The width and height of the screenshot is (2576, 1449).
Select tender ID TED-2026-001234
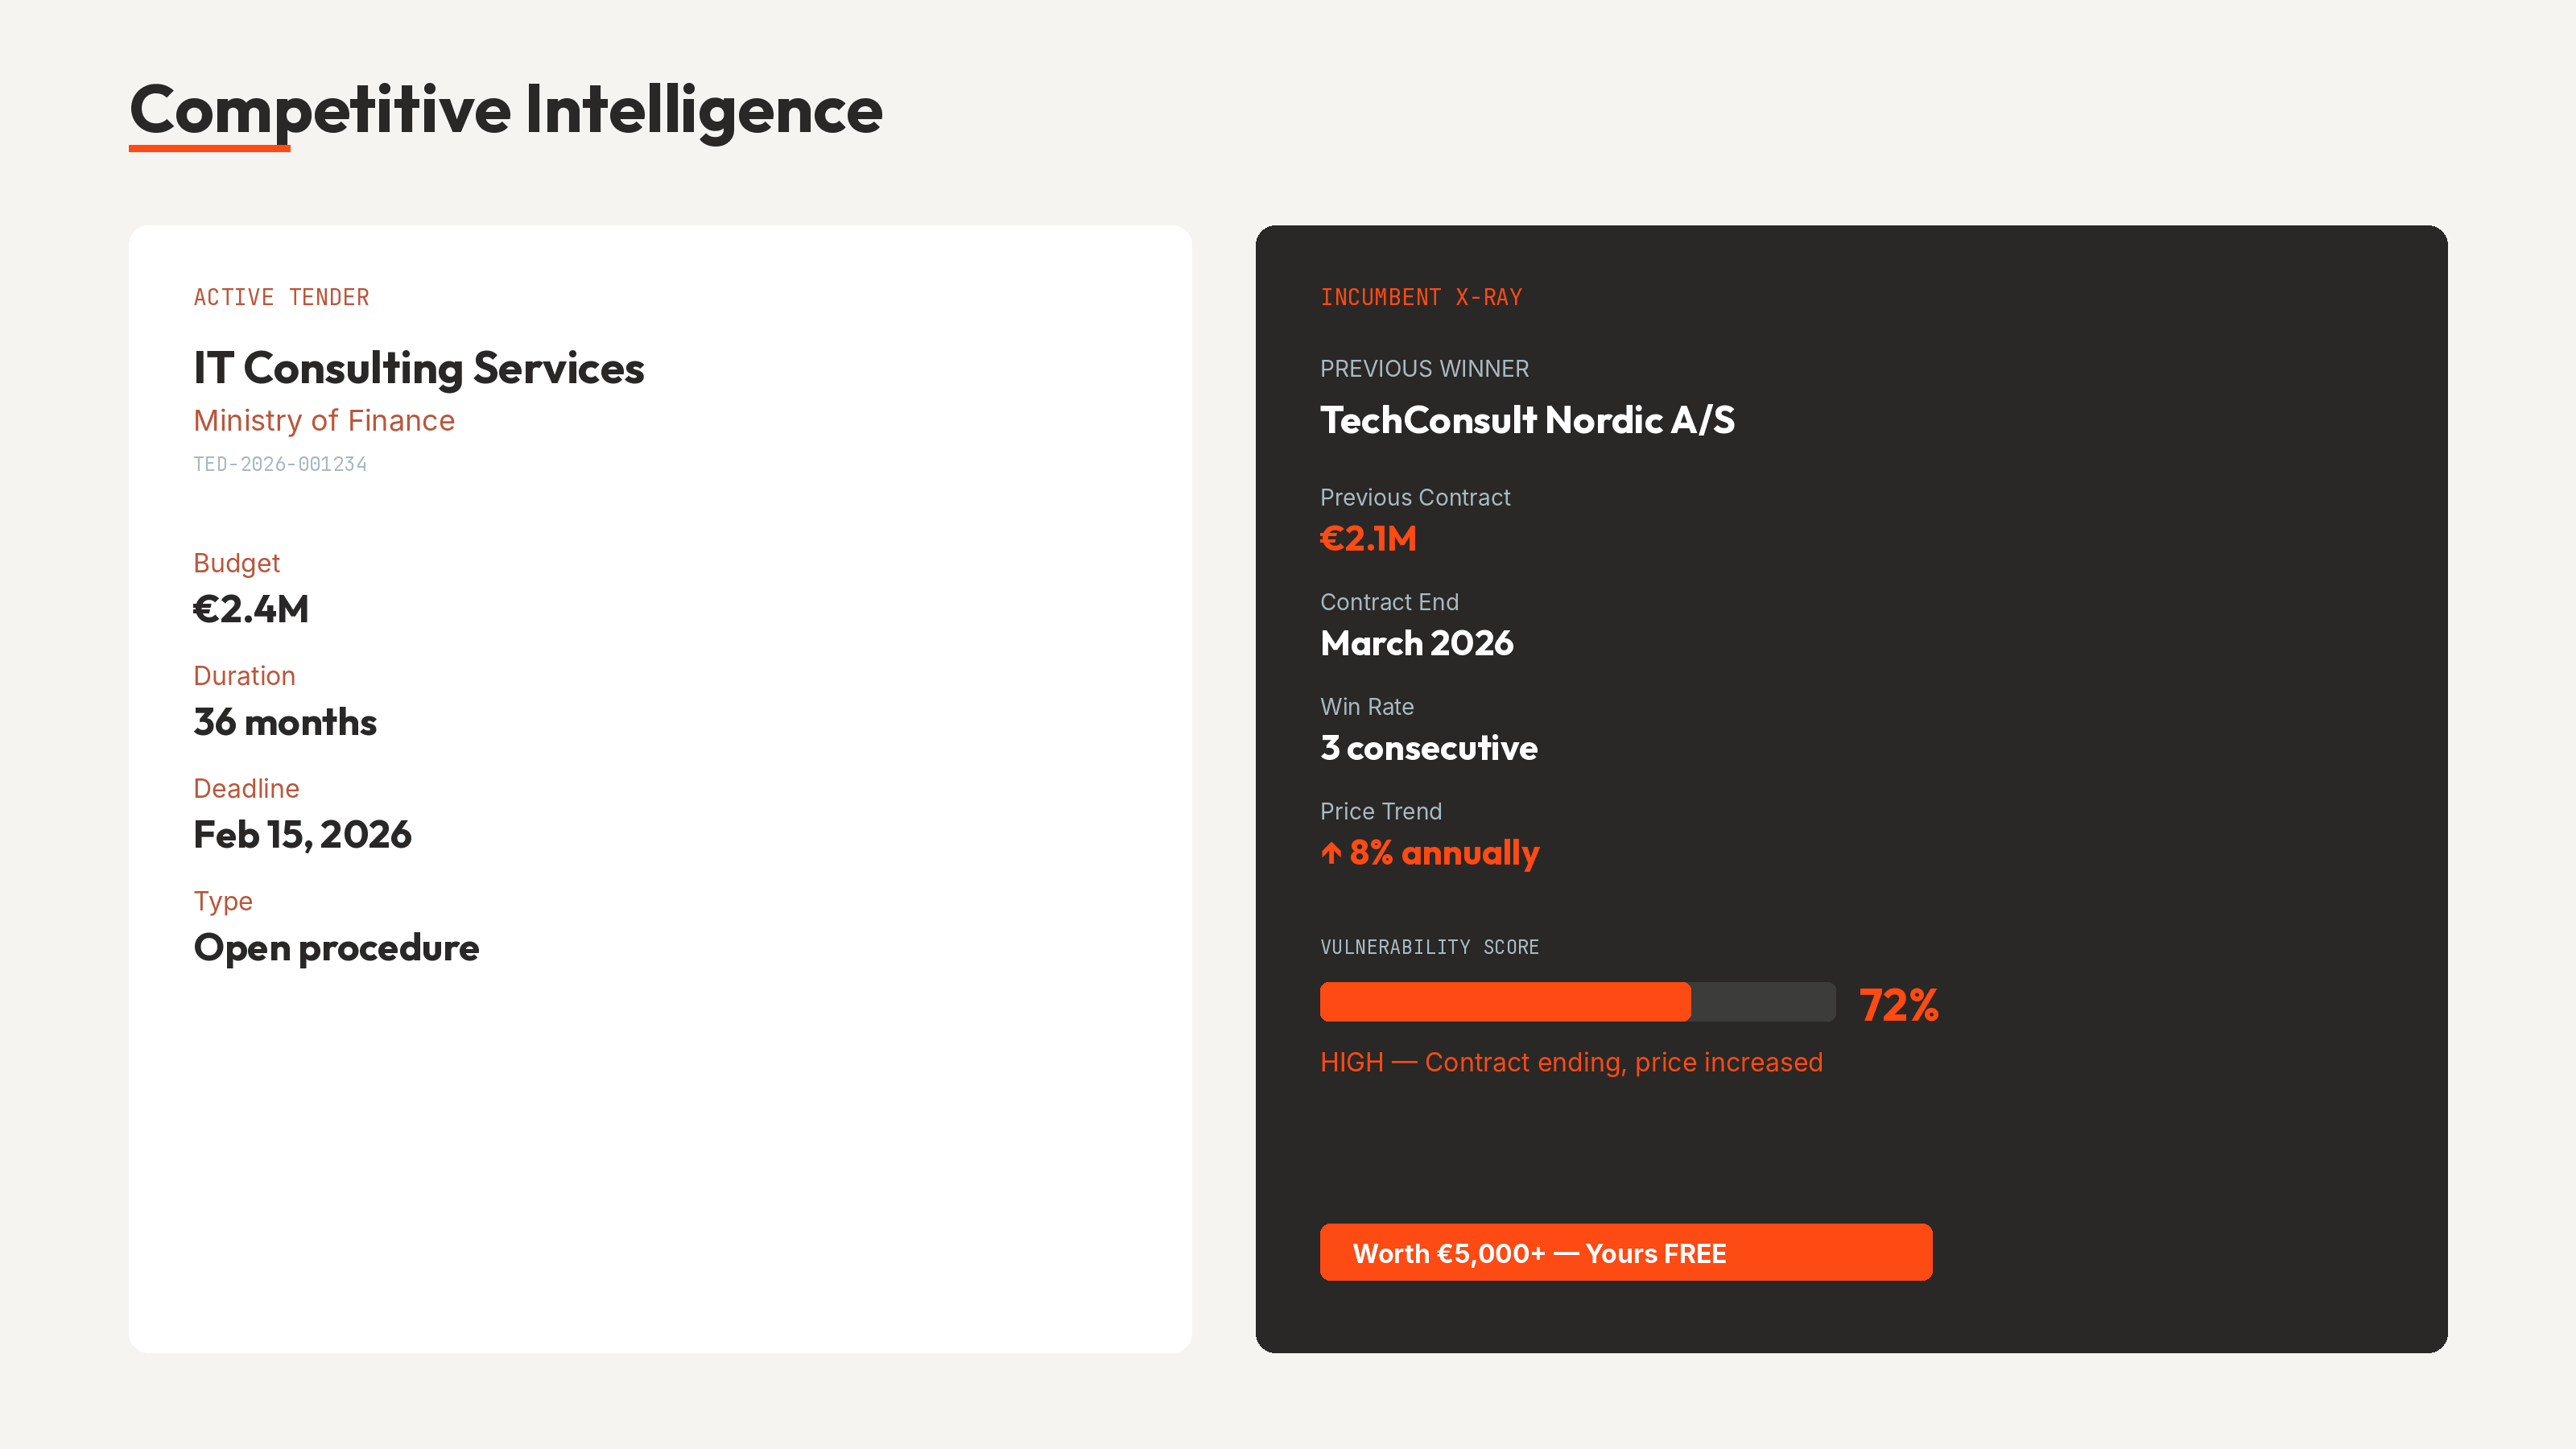[x=280, y=464]
